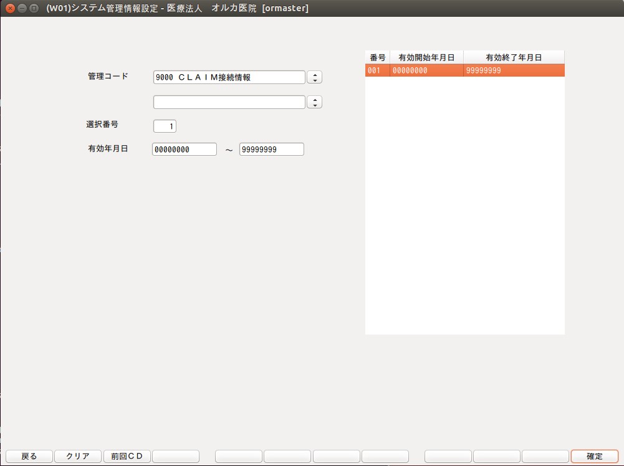Image resolution: width=624 pixels, height=466 pixels.
Task: Click the クリア button
Action: click(x=78, y=456)
